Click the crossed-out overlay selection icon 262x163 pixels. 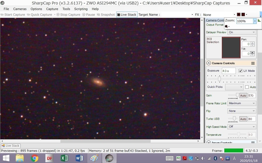(243, 15)
